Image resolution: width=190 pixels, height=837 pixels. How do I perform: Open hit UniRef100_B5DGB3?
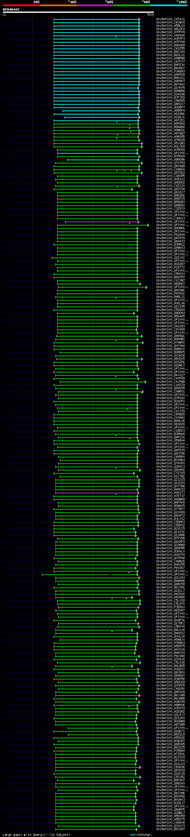point(170,202)
